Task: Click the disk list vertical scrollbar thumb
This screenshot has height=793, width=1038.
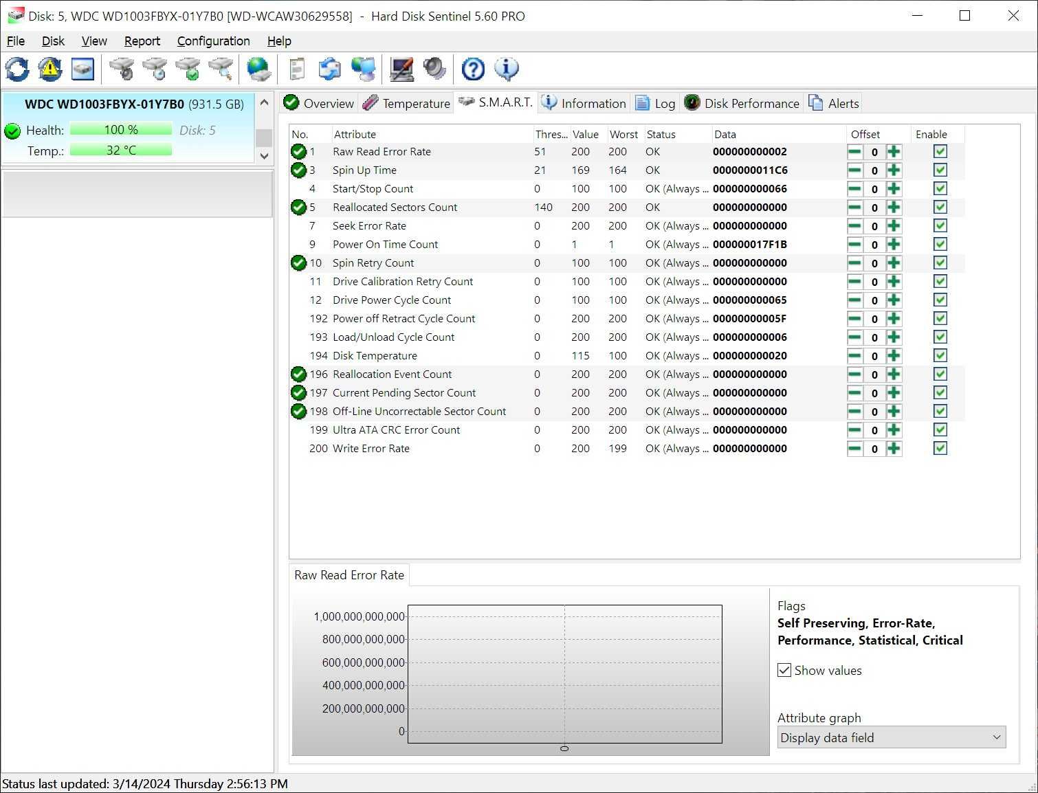Action: point(264,137)
